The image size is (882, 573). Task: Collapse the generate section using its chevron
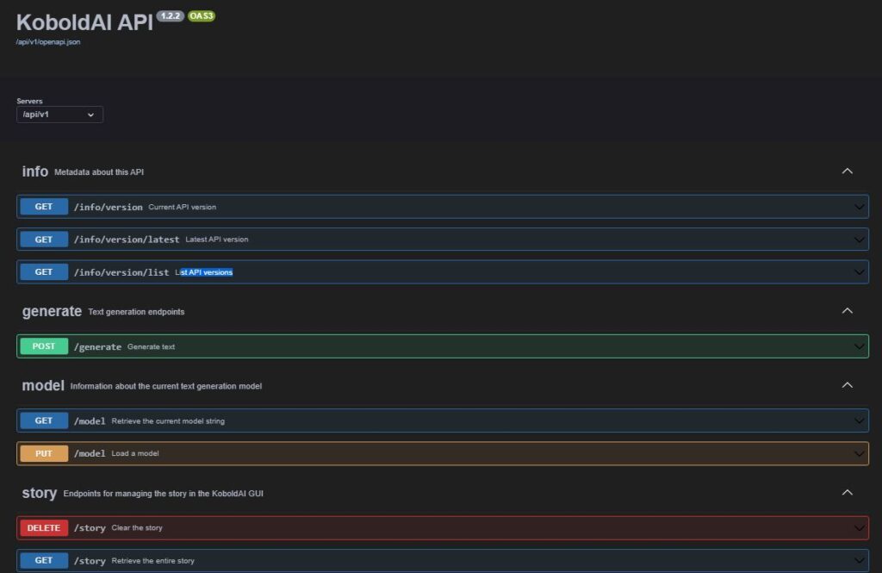[x=848, y=311]
